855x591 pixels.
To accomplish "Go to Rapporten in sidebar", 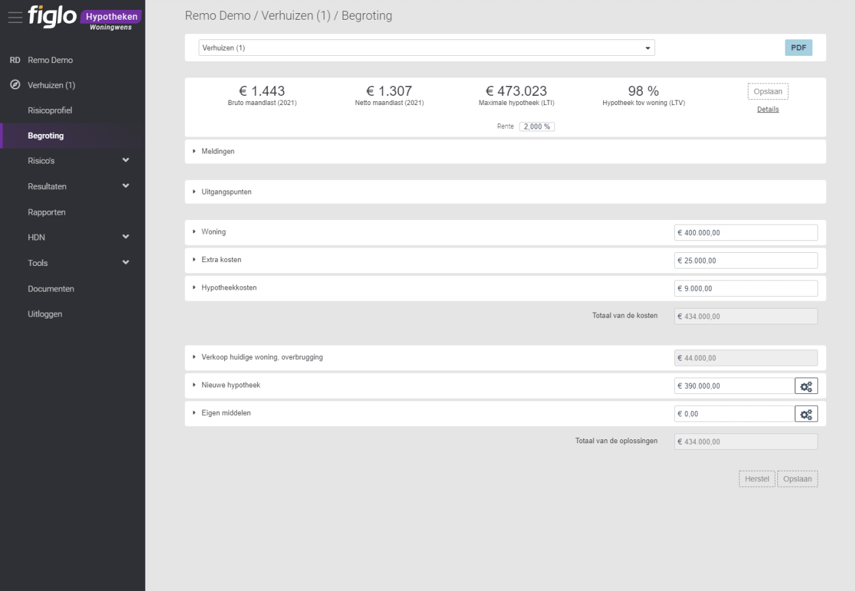I will click(47, 212).
